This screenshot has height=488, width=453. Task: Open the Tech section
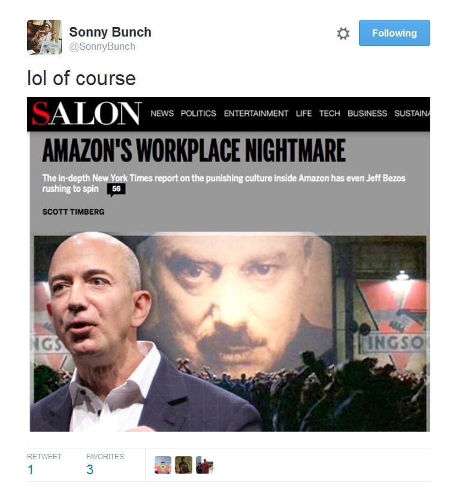330,113
